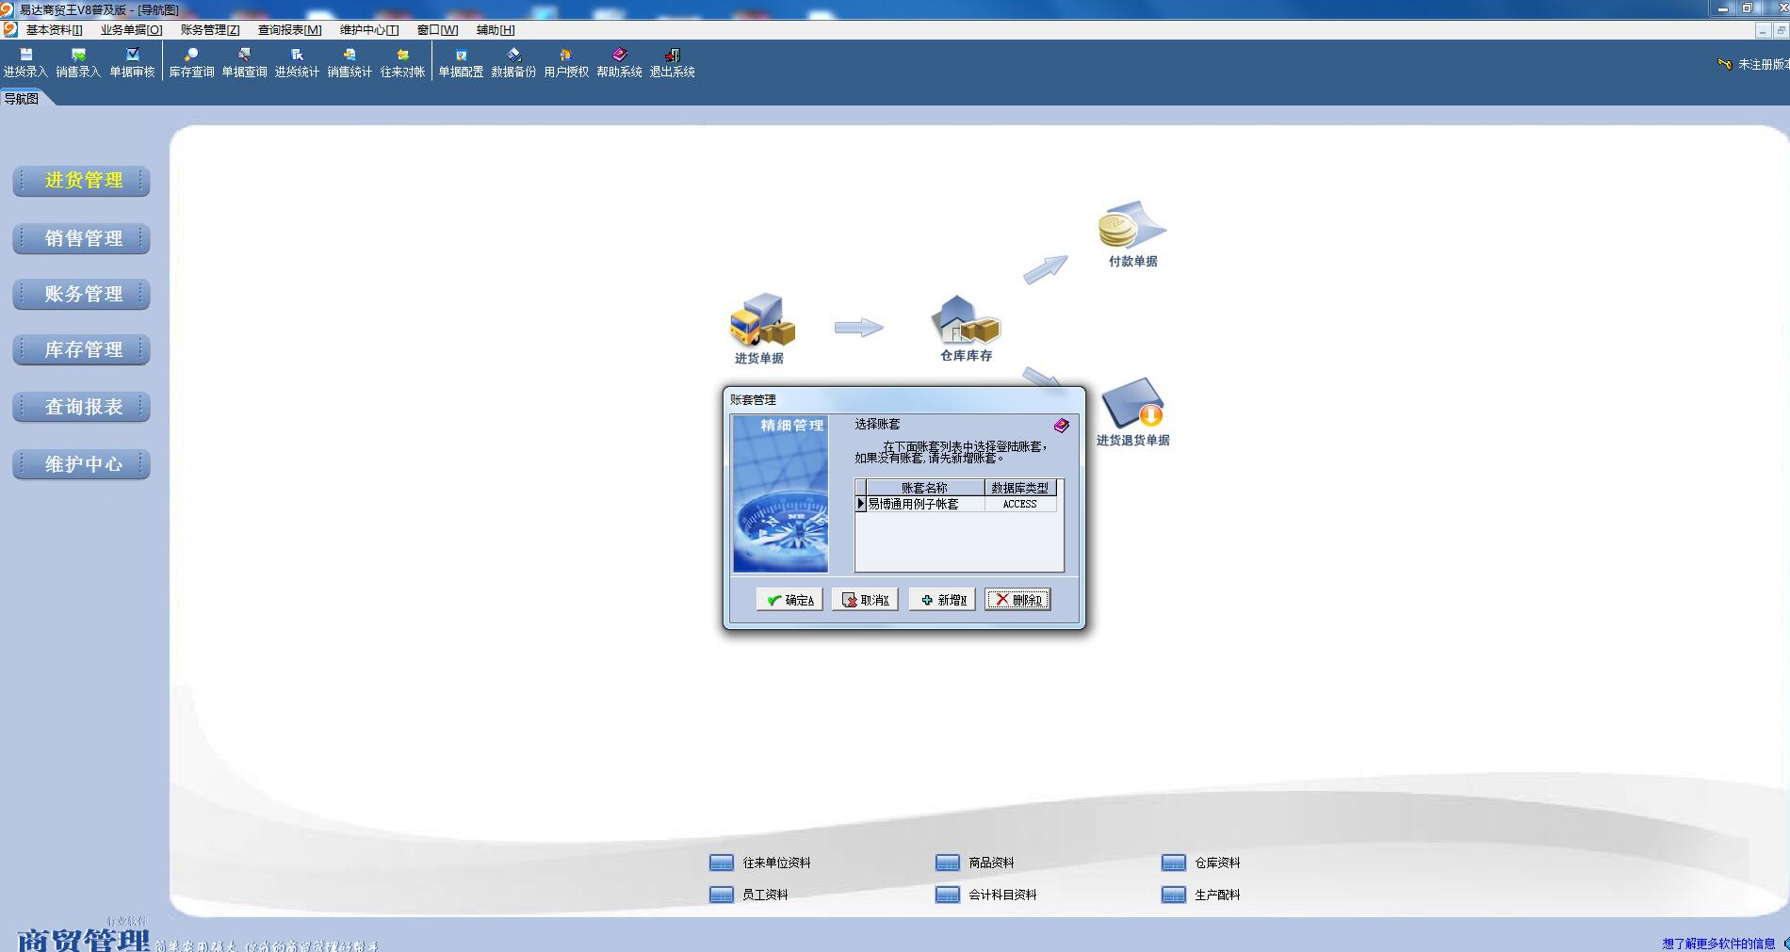Click the help book icon in dialog
Viewport: 1790px width, 952px height.
tap(1062, 426)
